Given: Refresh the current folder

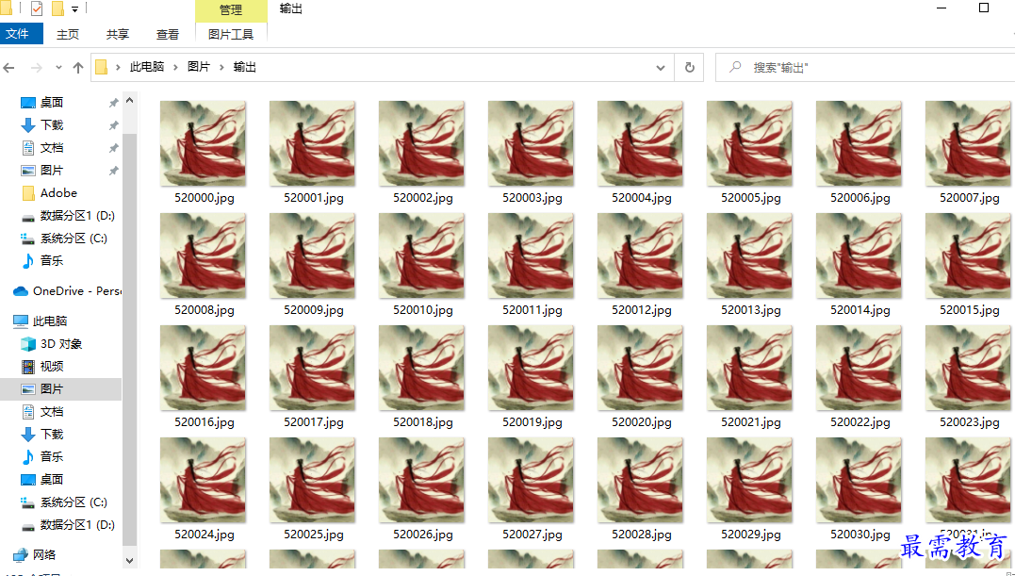Looking at the screenshot, I should pos(690,67).
